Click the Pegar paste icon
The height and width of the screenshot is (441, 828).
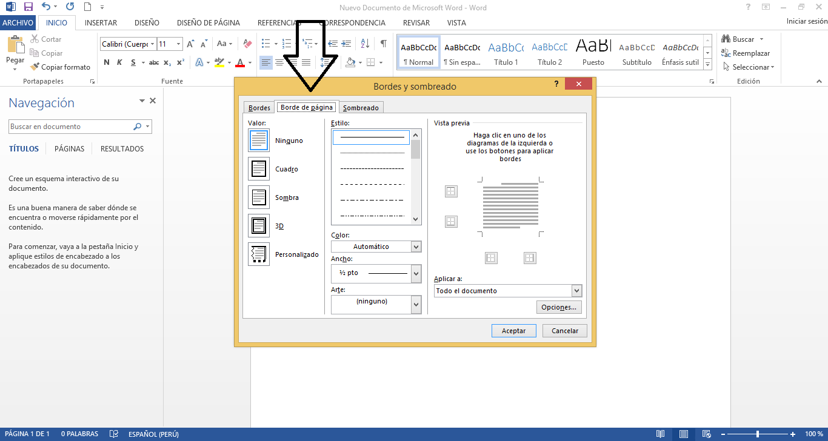[x=15, y=45]
